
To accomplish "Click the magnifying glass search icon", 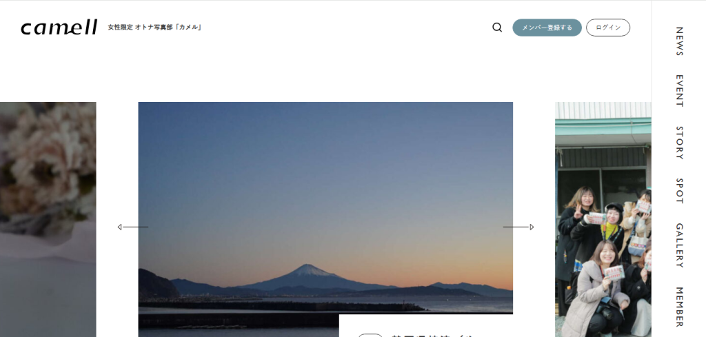I will point(497,28).
